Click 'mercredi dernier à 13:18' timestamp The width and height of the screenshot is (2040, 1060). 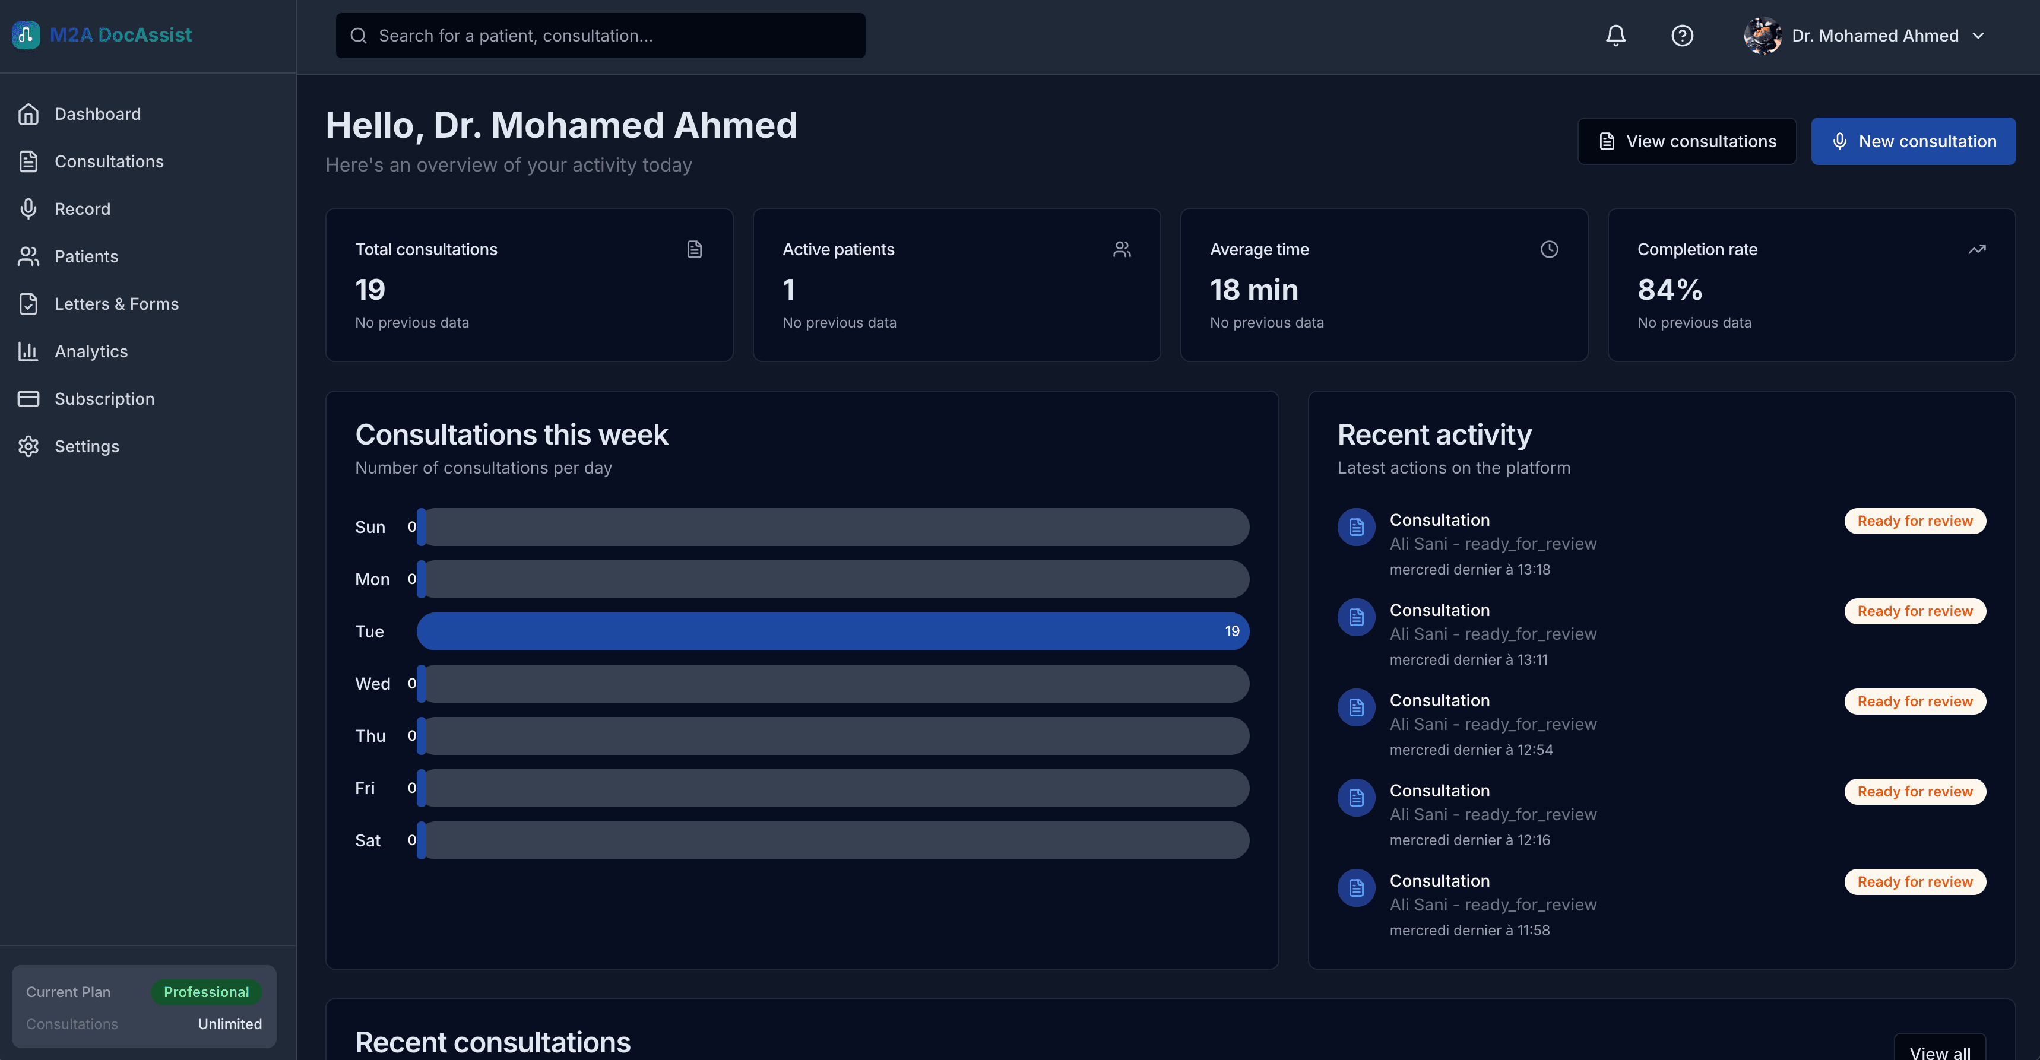(1470, 569)
